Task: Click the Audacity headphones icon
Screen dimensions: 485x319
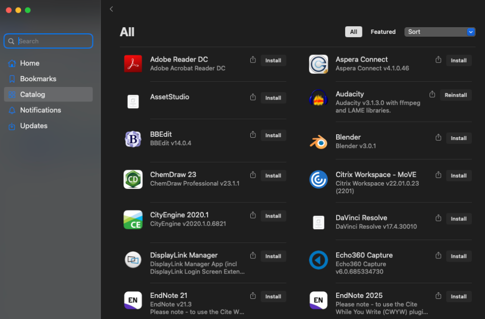Action: (319, 98)
